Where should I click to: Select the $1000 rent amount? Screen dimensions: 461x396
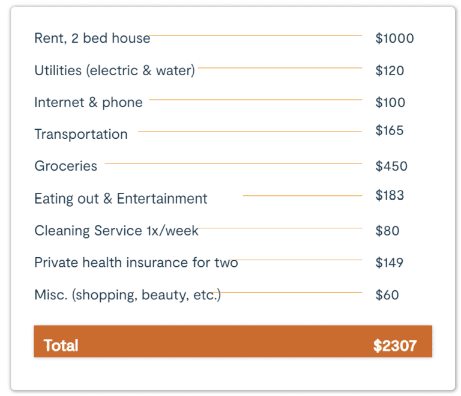[x=394, y=38]
